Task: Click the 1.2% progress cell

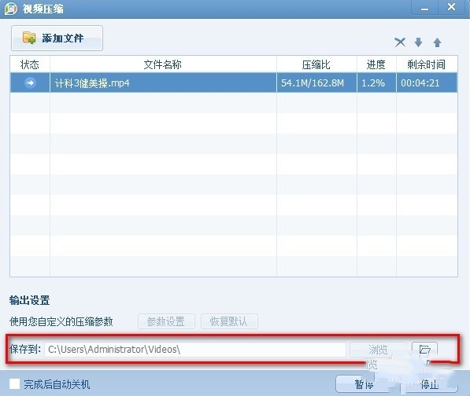Action: pos(376,82)
